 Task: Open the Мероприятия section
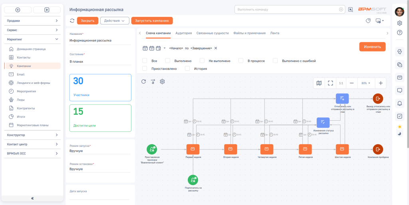point(26,91)
